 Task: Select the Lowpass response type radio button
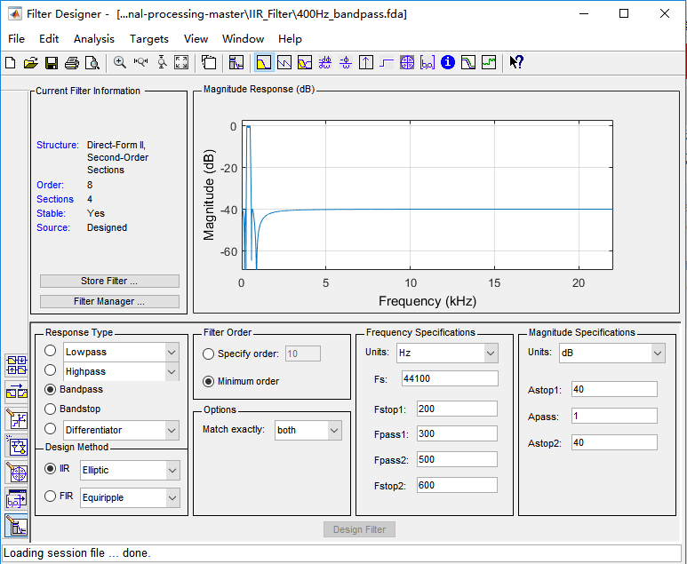click(x=51, y=351)
